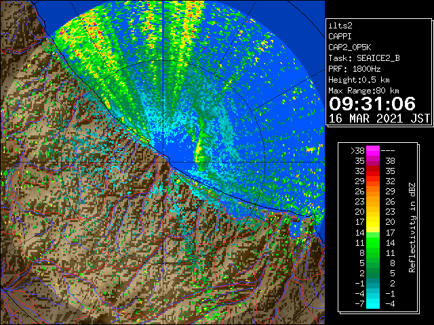Click the PRF: 1800Hz line
Viewport: 434px width, 325px height.
pos(355,69)
